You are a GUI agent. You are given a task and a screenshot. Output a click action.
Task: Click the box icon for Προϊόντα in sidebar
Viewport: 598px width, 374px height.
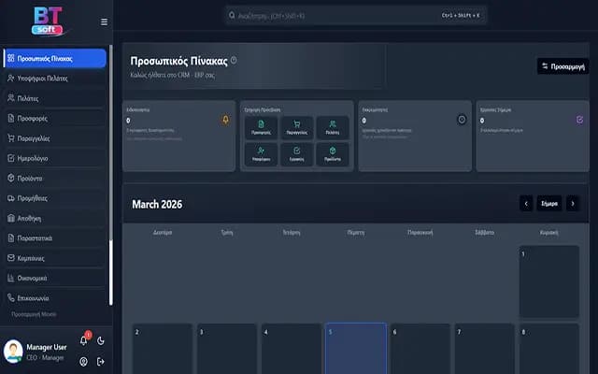click(11, 179)
